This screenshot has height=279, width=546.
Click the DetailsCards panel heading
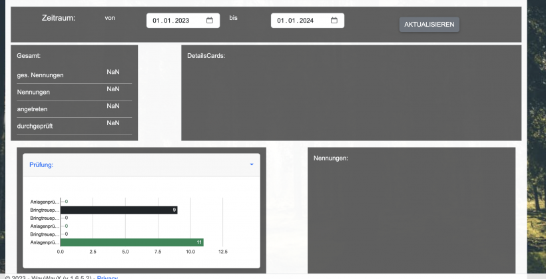pyautogui.click(x=206, y=55)
